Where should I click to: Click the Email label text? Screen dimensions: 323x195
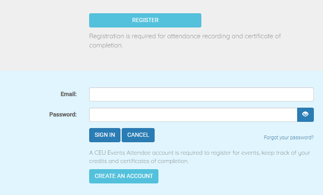pos(69,94)
